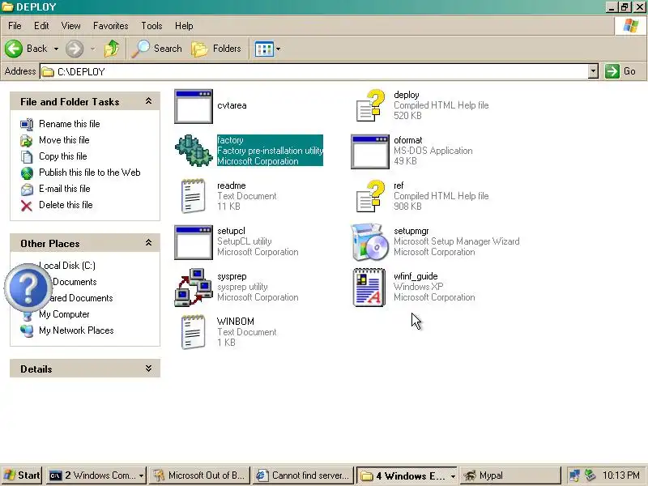
Task: Open the View menu
Action: pyautogui.click(x=71, y=26)
